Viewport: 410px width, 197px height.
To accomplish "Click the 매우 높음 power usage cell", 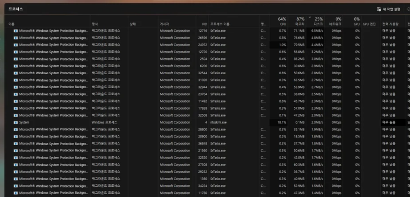I will 389,122.
